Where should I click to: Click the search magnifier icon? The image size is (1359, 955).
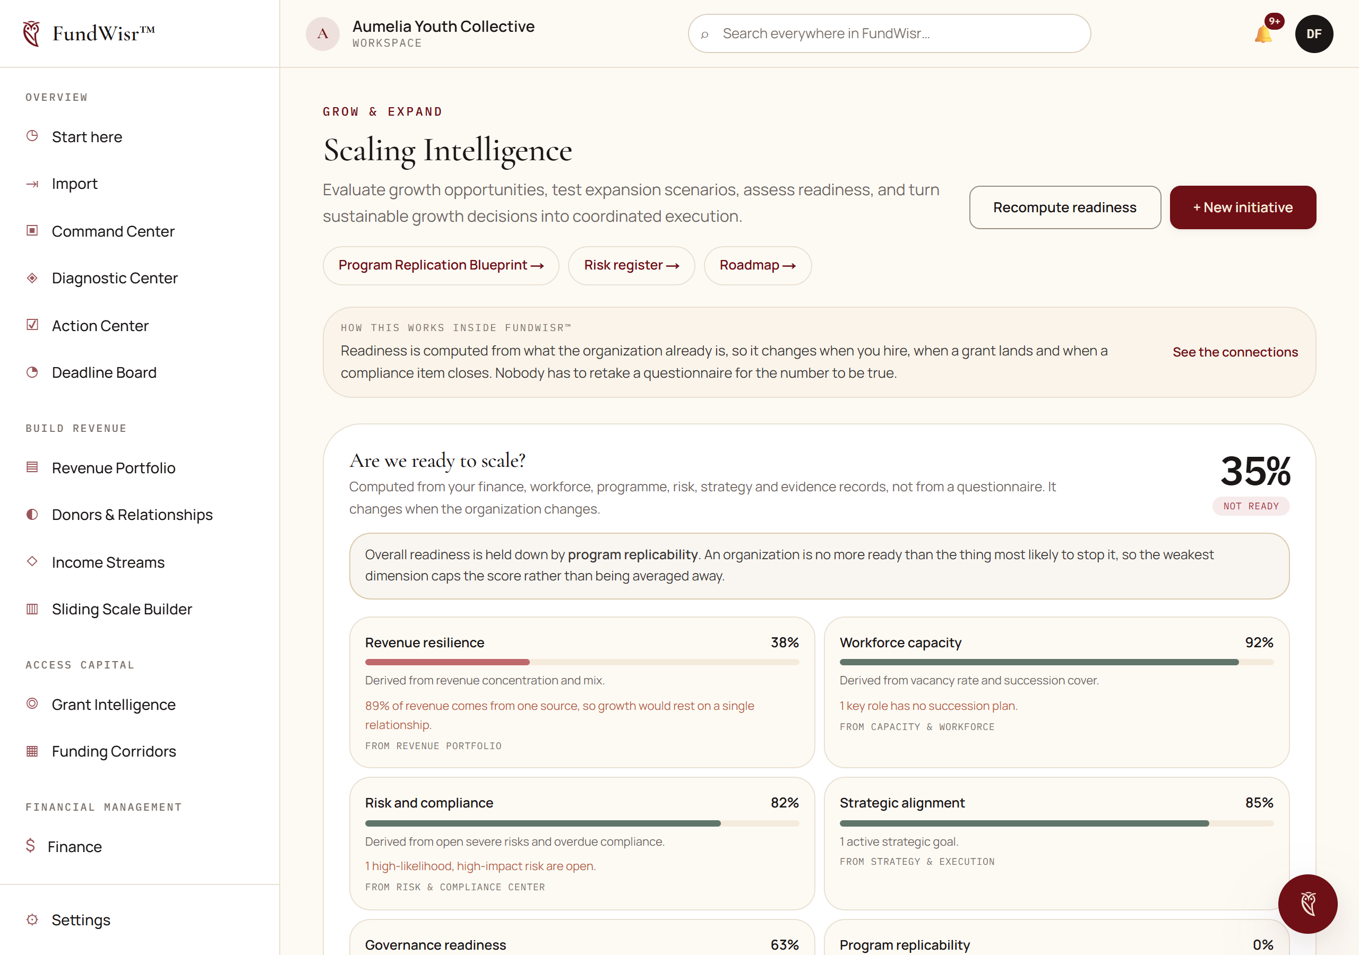tap(704, 34)
